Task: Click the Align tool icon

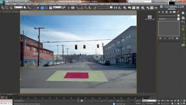Action: 120,8
